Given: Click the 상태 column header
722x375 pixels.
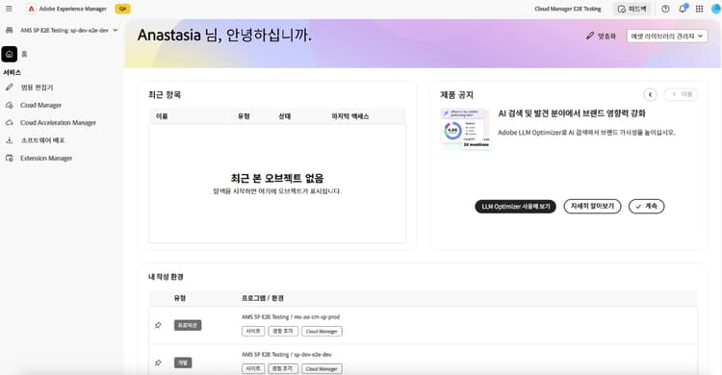Looking at the screenshot, I should pos(285,116).
